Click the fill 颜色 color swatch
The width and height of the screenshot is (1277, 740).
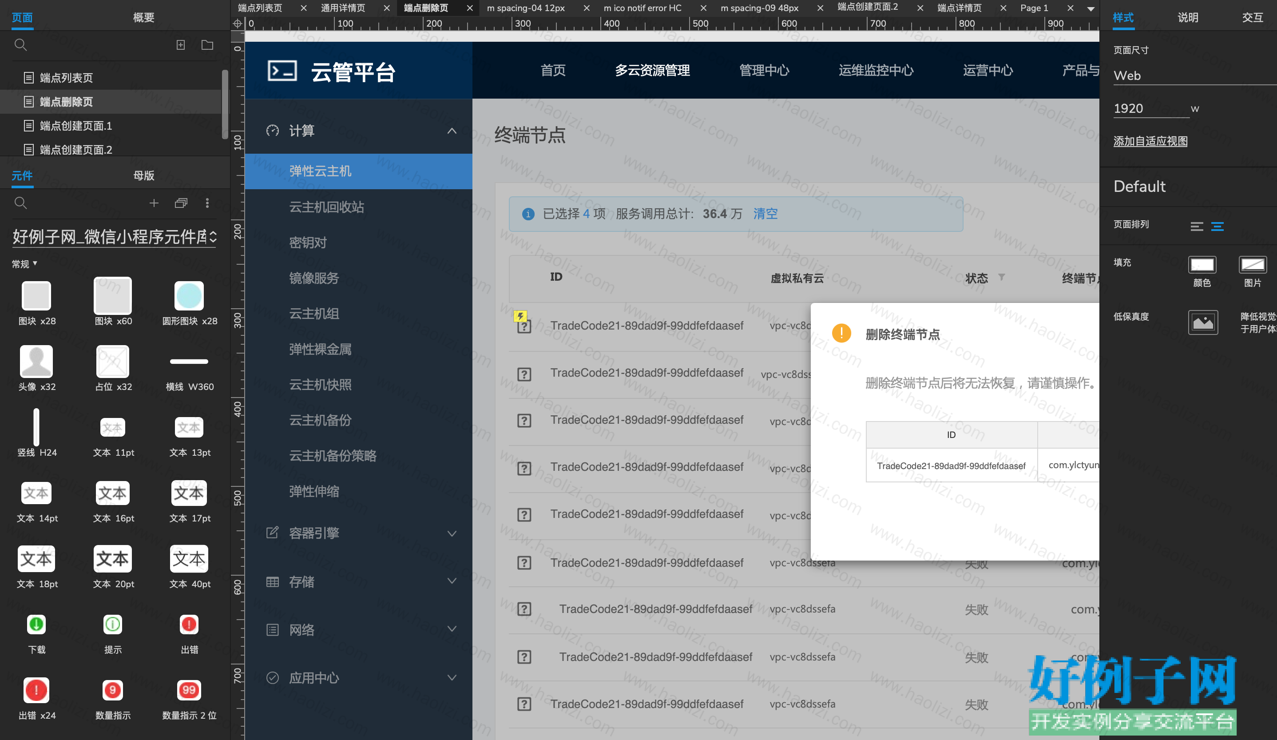coord(1202,265)
